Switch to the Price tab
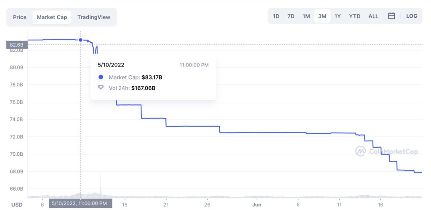Viewport: 431px width, 210px height. click(x=20, y=17)
